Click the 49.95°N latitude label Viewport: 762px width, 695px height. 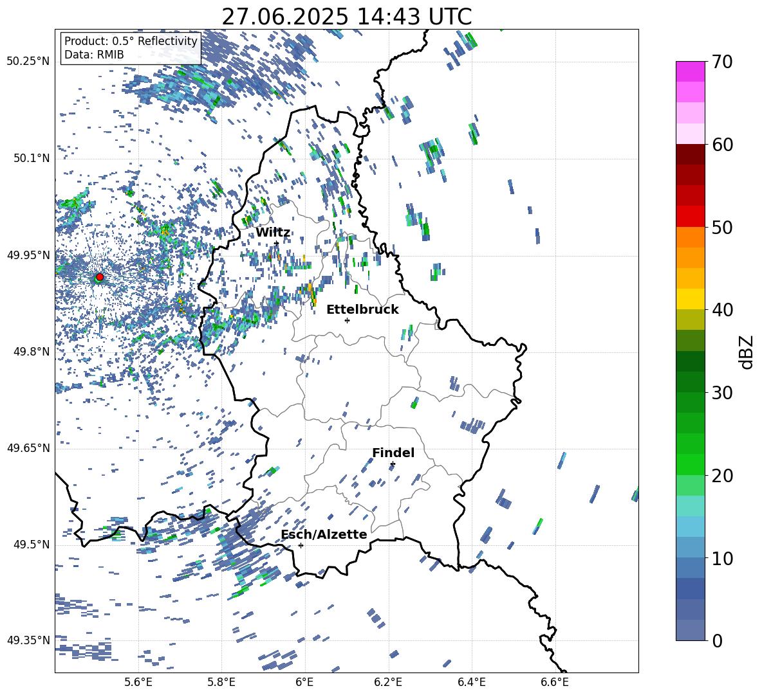[x=28, y=255]
